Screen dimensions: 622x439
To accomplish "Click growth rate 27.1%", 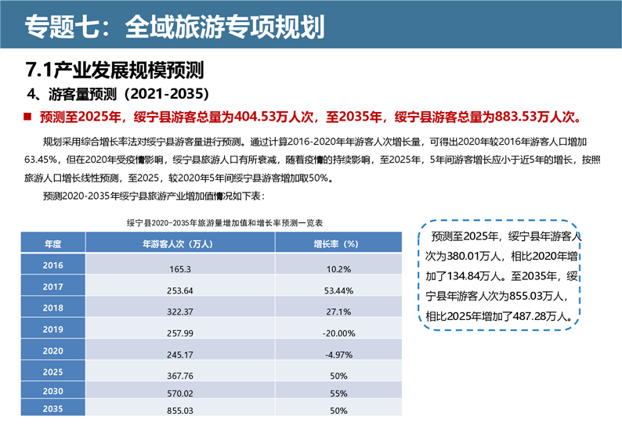I will pyautogui.click(x=338, y=311).
